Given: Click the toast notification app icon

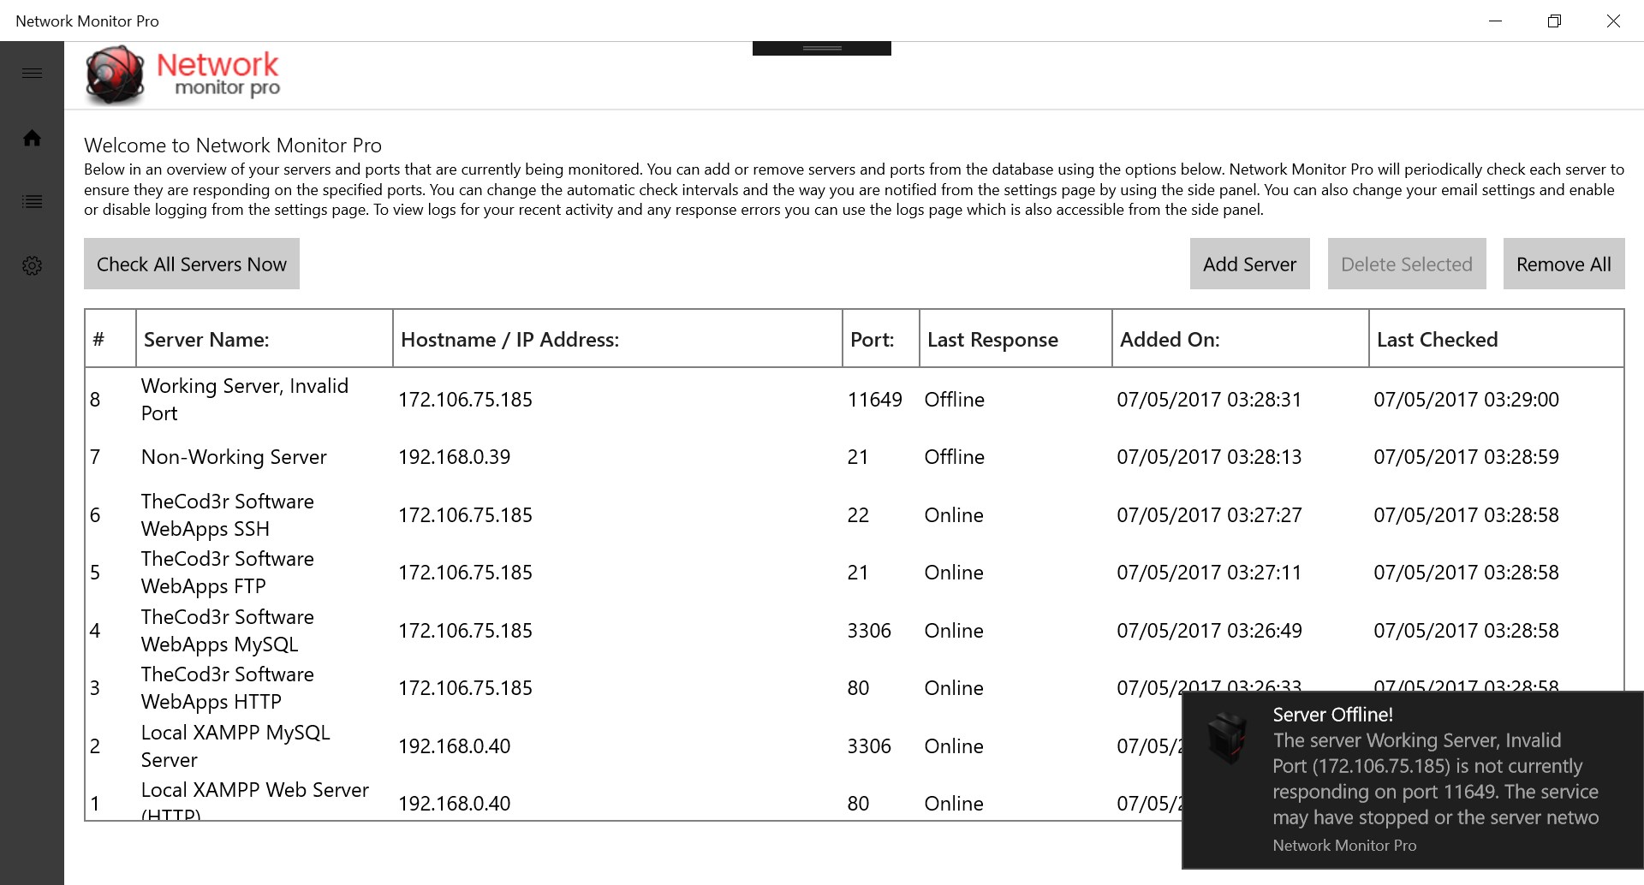Looking at the screenshot, I should tap(1227, 738).
